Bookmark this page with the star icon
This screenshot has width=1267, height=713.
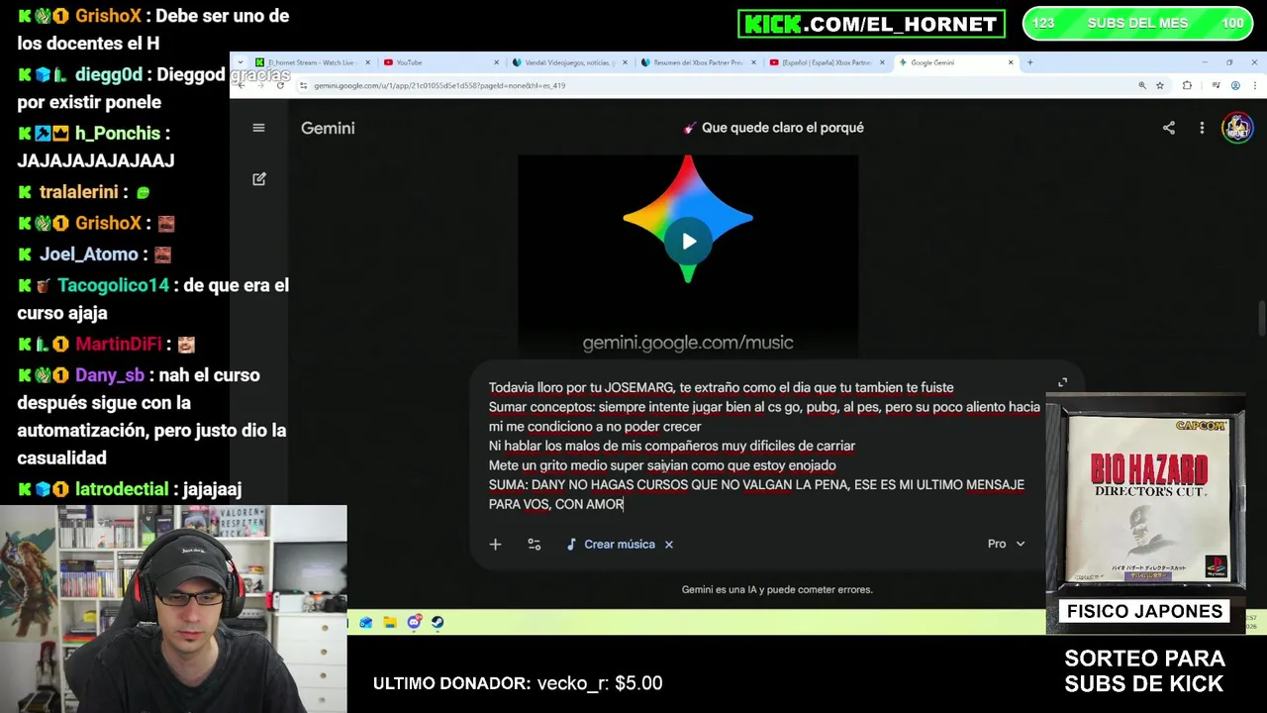pos(1160,85)
